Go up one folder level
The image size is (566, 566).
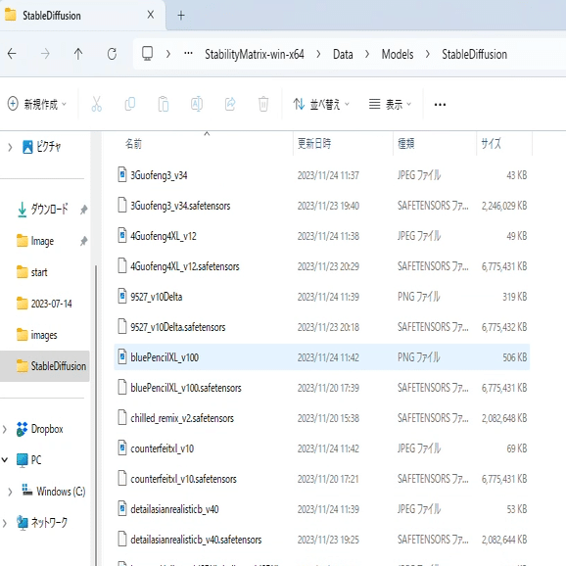coord(78,54)
